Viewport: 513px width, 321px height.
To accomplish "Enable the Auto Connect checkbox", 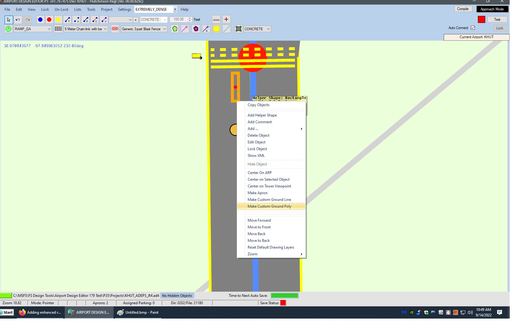I will pyautogui.click(x=473, y=28).
